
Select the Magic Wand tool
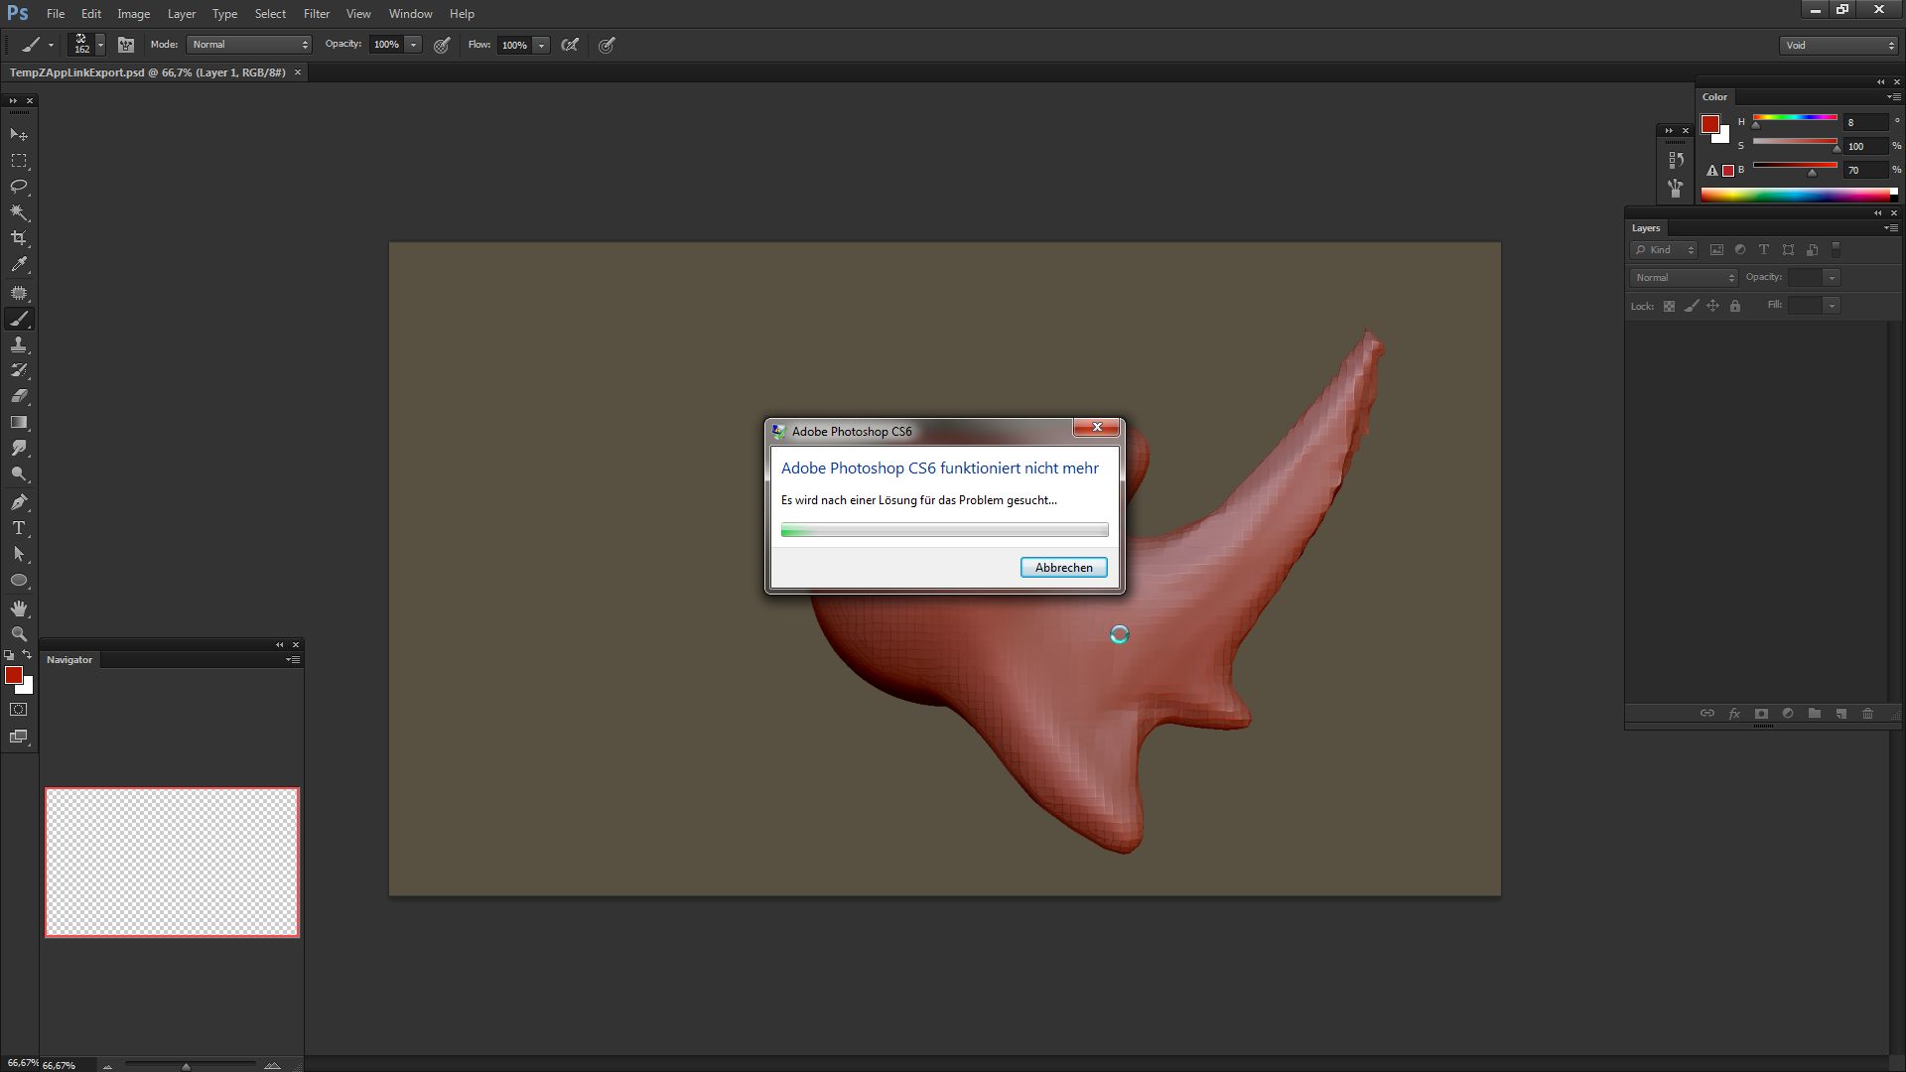[19, 212]
